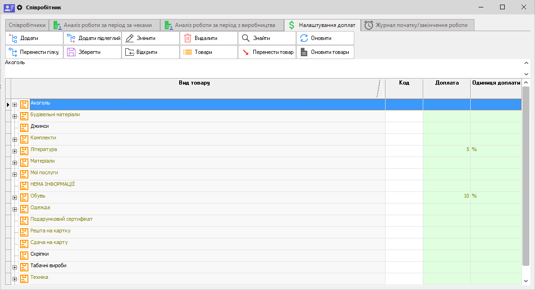Click the Видалити trash icon
535x290 pixels.
click(x=188, y=38)
